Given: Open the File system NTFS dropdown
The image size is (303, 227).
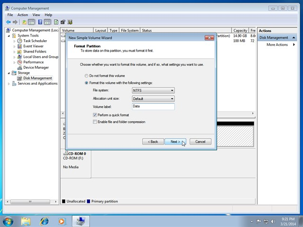Looking at the screenshot, I should click(153, 90).
